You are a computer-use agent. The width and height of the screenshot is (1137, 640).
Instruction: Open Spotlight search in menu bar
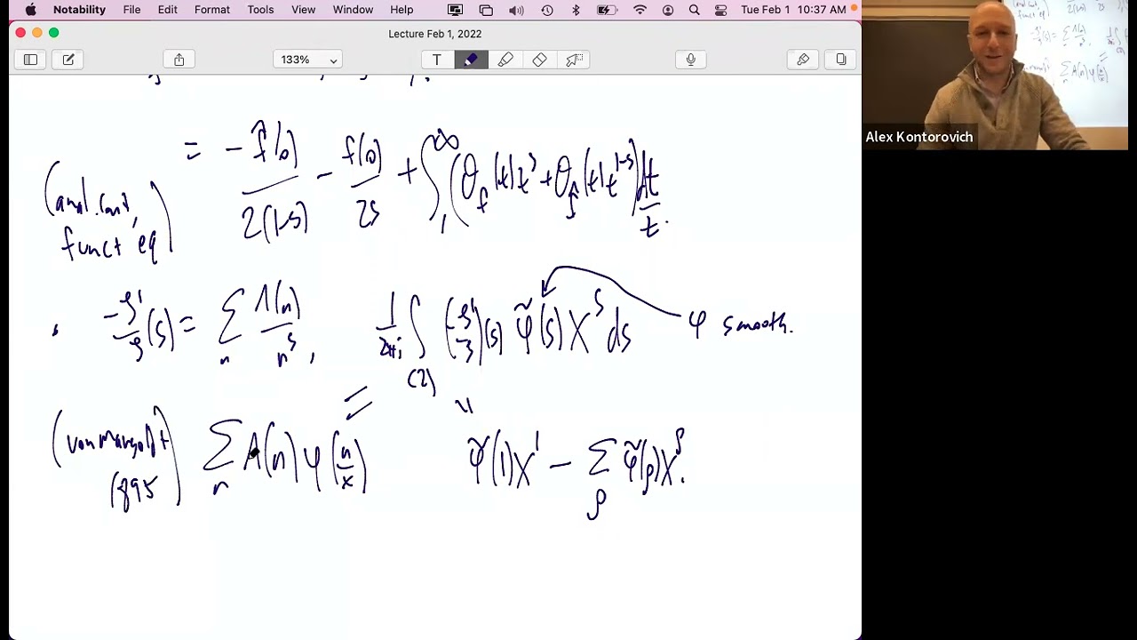695,10
